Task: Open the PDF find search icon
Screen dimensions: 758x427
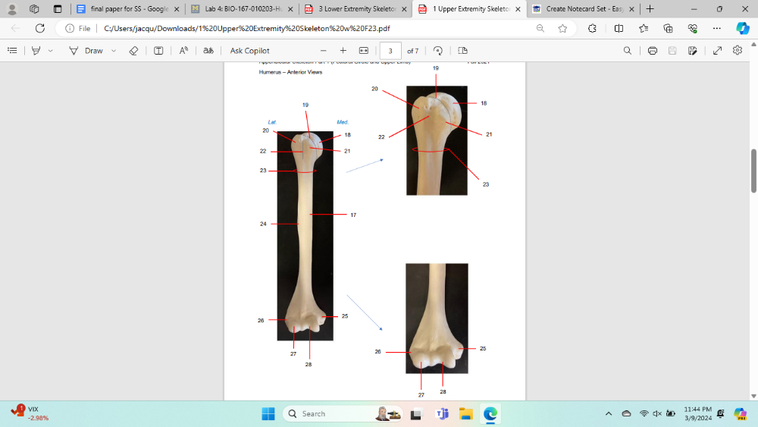Action: point(627,51)
